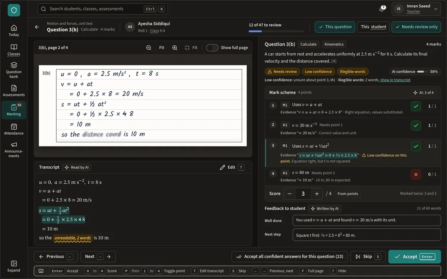The width and height of the screenshot is (447, 279).
Task: Skip this answer
Action: coord(368,257)
